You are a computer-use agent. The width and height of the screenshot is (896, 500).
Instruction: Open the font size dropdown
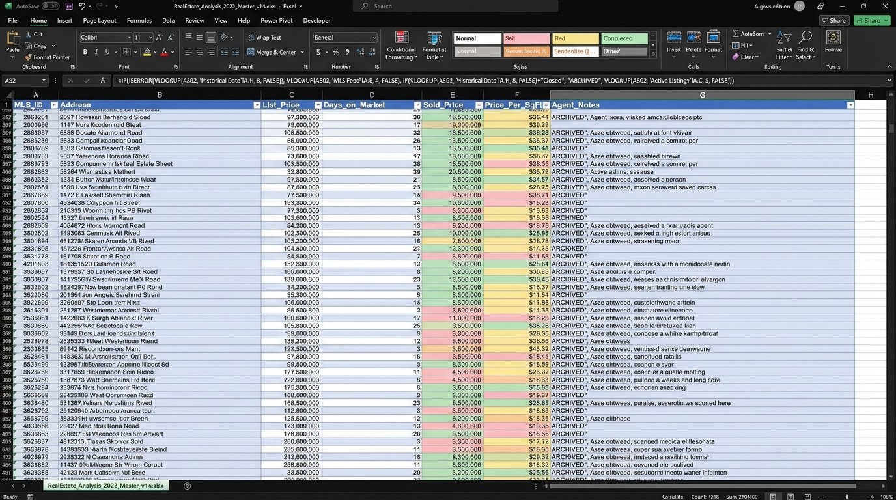[x=150, y=38]
